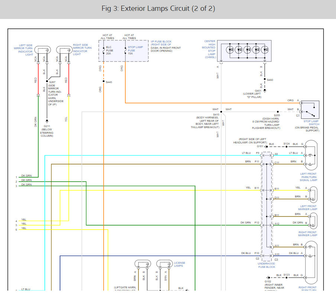Screen dimensions: 336x304
Task: Select the S287 splice dot
Action: [47, 81]
